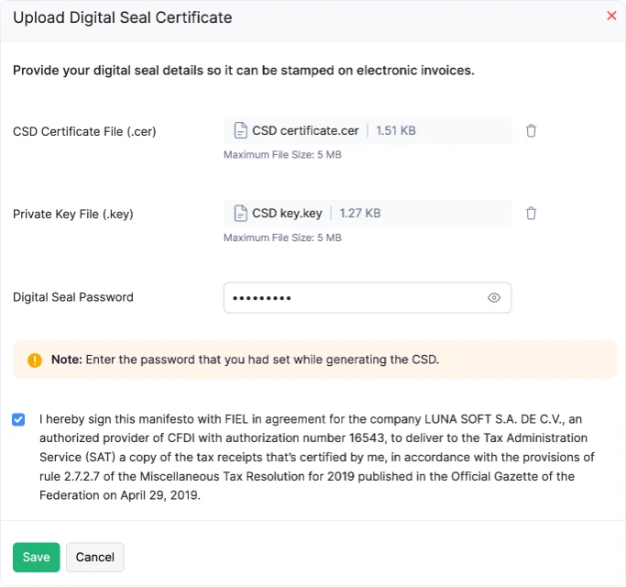
Task: Click the Private Key File (.key) label
Action: (73, 215)
